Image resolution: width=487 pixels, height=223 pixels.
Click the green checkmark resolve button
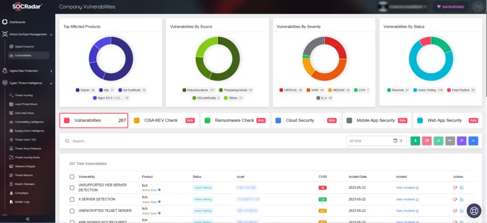[438, 141]
